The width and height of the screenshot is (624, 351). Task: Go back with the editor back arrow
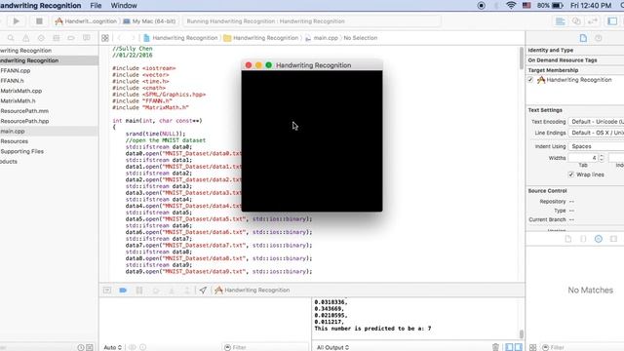(119, 38)
